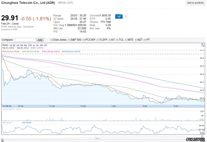The height and width of the screenshot is (142, 207).
Task: Click the Feb 24 - Close label
Action: [10, 24]
